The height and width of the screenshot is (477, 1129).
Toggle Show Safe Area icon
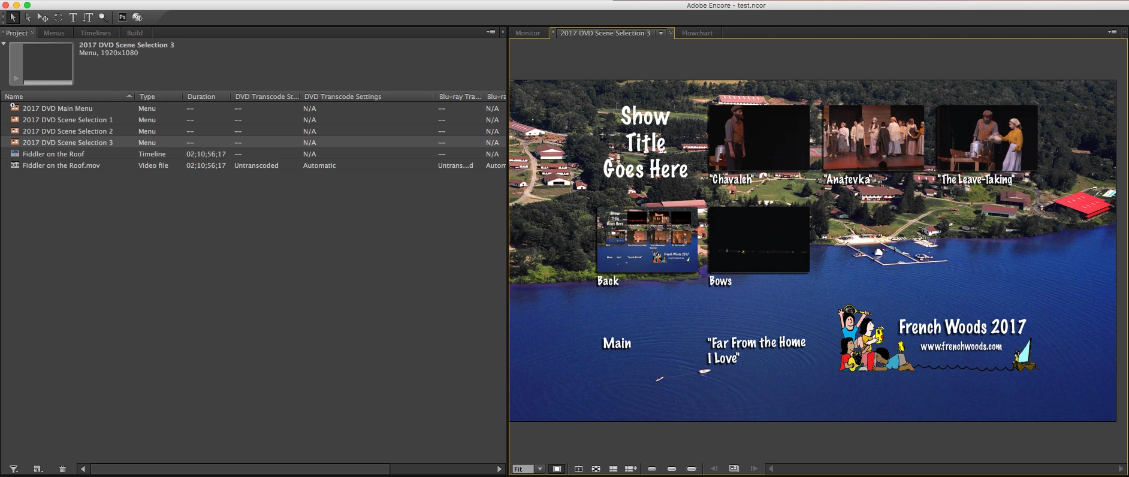tap(578, 469)
